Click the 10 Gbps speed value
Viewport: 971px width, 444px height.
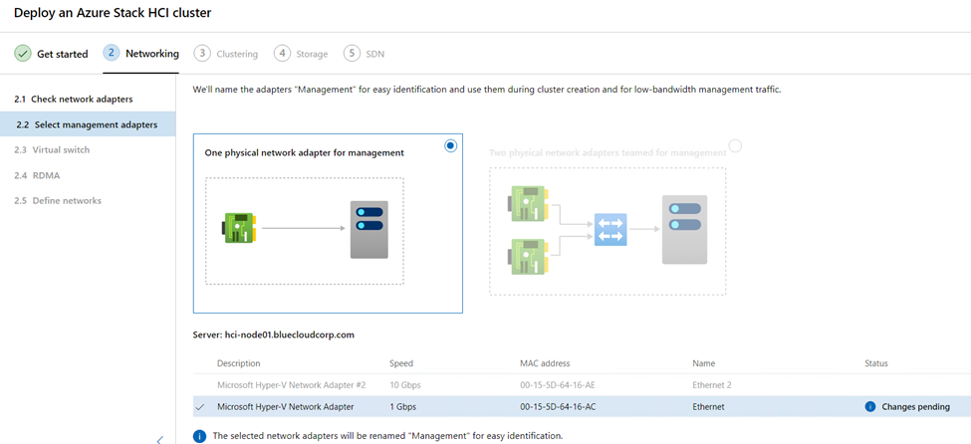[x=405, y=384]
